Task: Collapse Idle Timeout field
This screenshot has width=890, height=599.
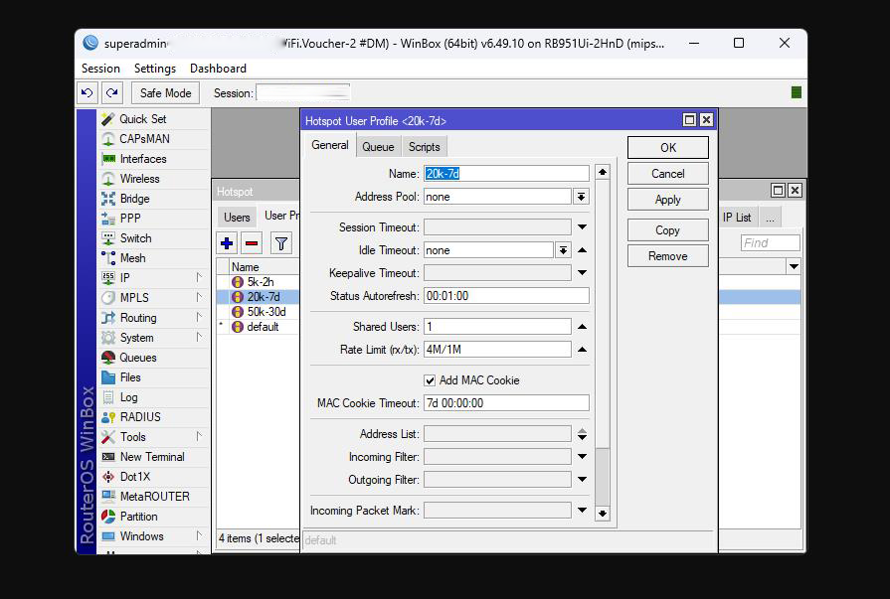Action: point(583,250)
